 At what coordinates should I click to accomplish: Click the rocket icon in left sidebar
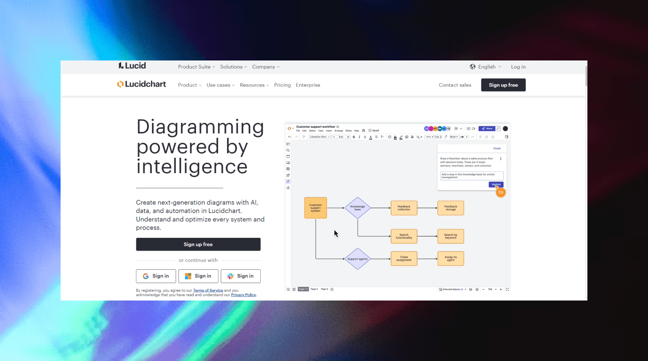point(288,175)
